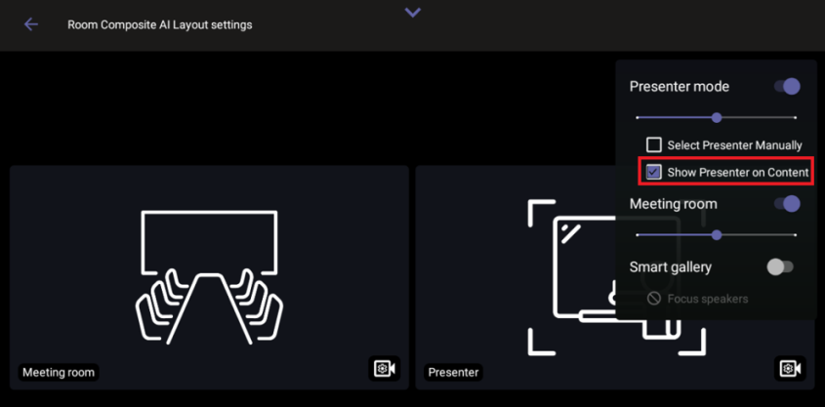Viewport: 825px width, 407px height.
Task: Select the Presenter tile name tag
Action: [x=453, y=372]
